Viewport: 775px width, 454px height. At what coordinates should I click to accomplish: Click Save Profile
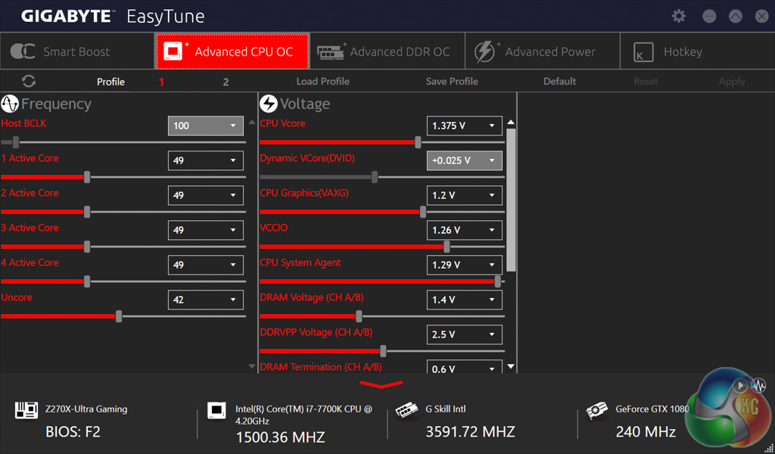coord(452,82)
